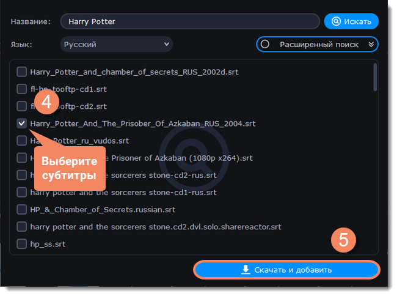Open the Русский language dropdown

(x=116, y=45)
